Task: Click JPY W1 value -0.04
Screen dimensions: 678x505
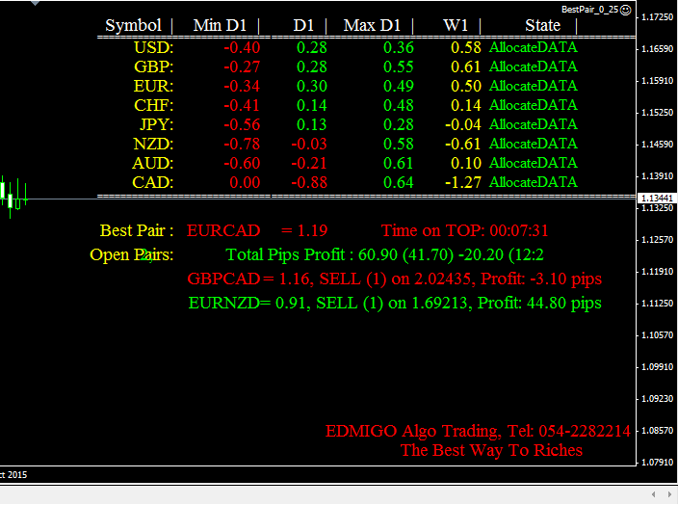Action: [462, 124]
